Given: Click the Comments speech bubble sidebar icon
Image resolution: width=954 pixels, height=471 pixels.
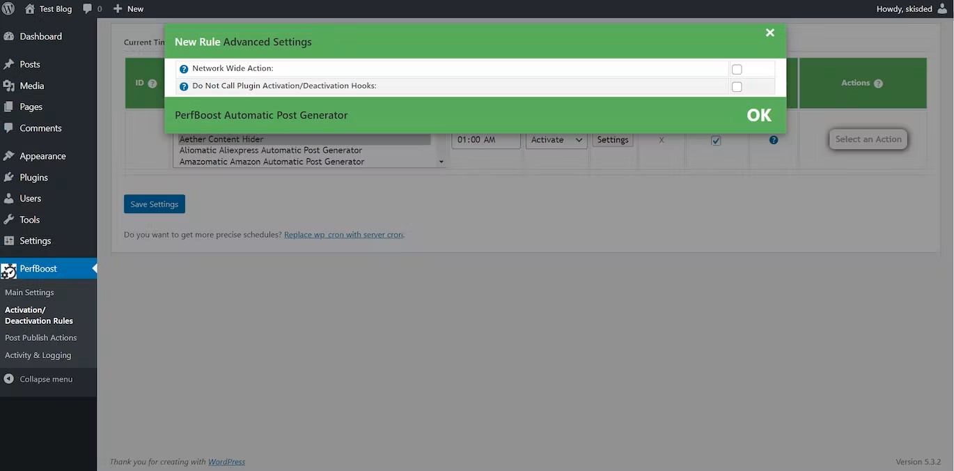Looking at the screenshot, I should coord(9,128).
